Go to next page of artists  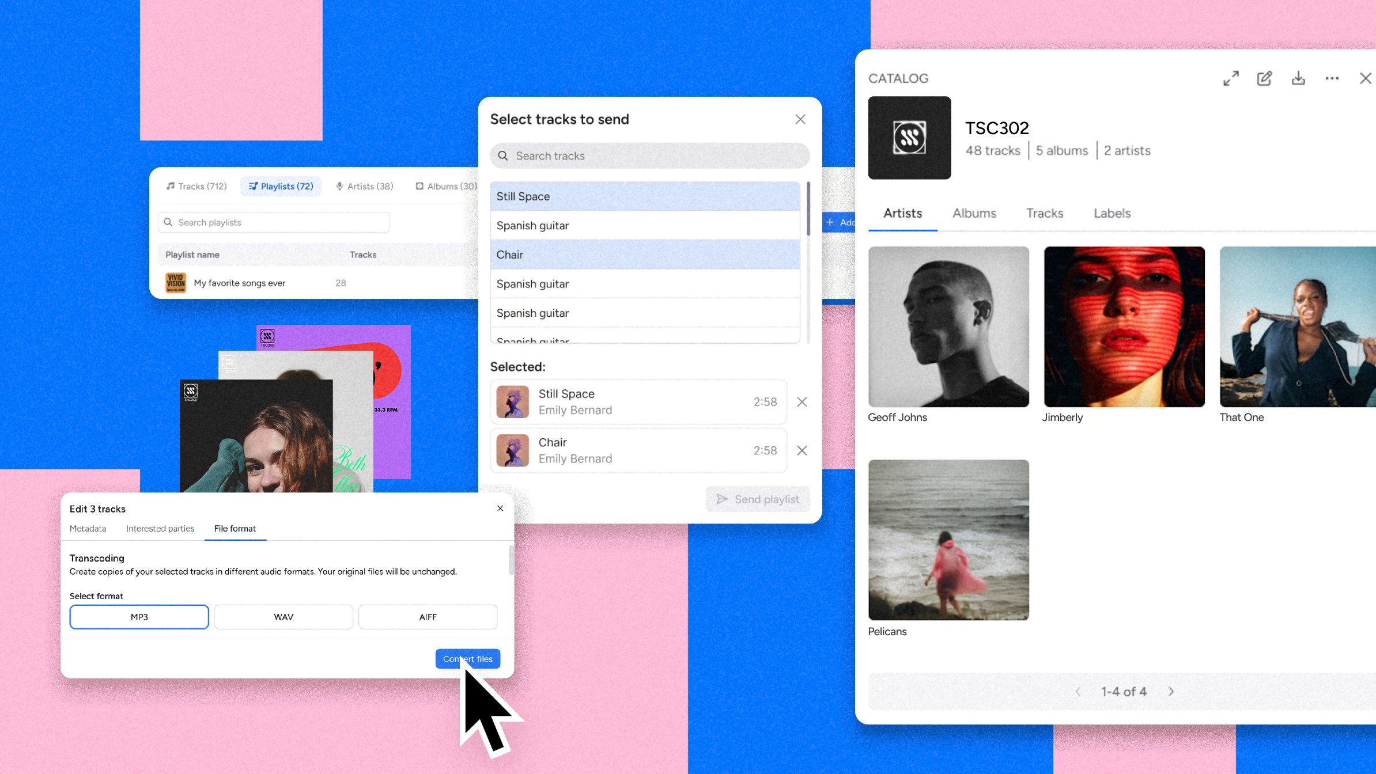pos(1171,692)
